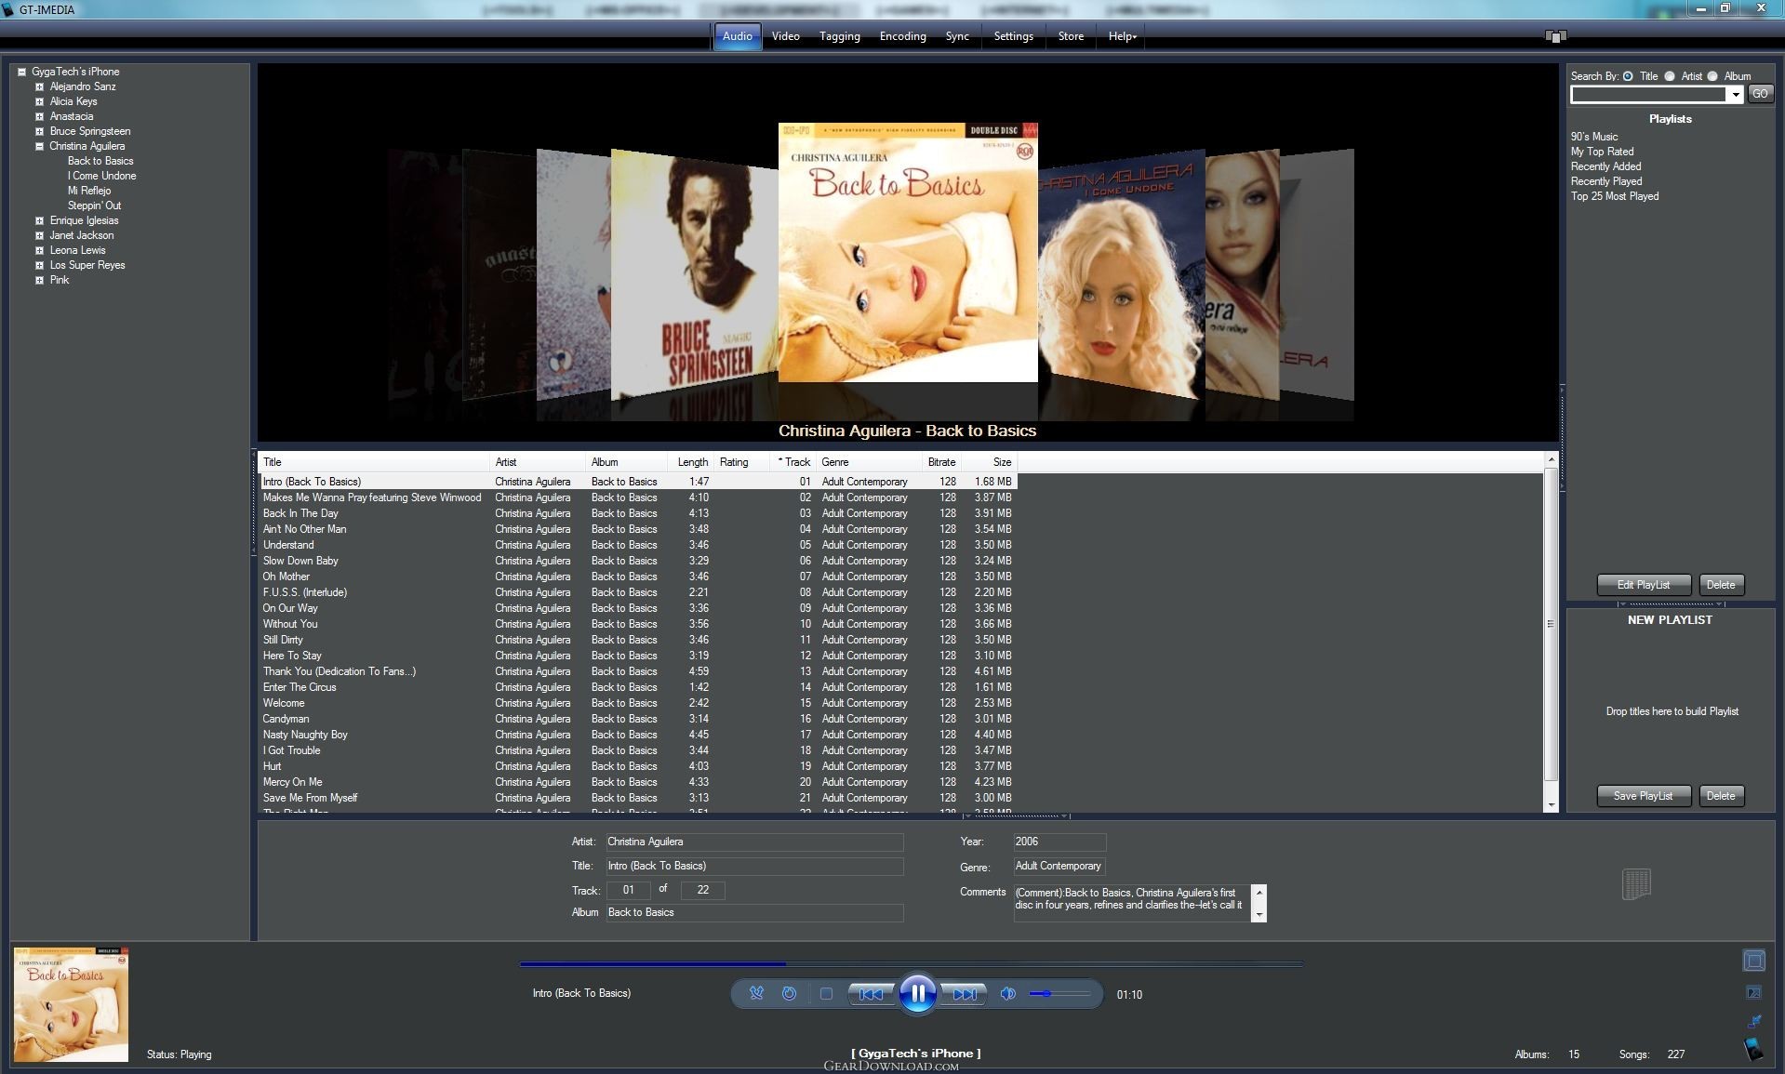Go back to the previous track
This screenshot has width=1785, height=1074.
coord(871,994)
